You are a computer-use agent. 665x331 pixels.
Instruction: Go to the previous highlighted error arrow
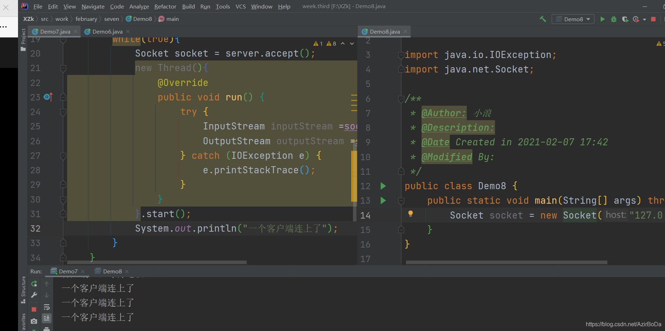(343, 43)
